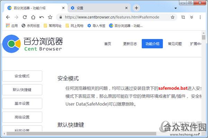The image size is (208, 138).
Task: Select the 百分浏览器 - 功能介绍 tab
Action: click(x=36, y=8)
